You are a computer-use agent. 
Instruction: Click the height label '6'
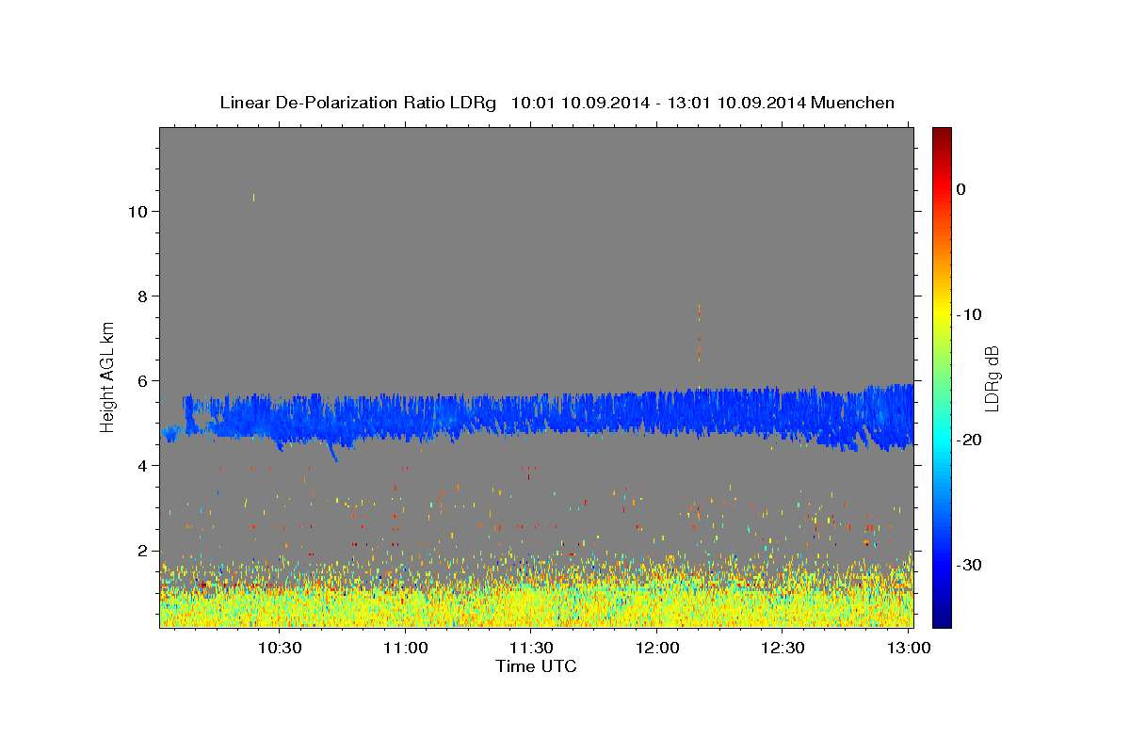tap(140, 380)
